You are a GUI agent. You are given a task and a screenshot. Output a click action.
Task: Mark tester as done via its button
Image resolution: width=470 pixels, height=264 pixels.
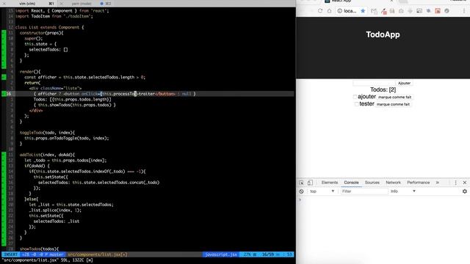[393, 104]
